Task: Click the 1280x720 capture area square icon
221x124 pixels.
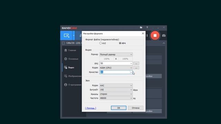Action: coord(64,43)
